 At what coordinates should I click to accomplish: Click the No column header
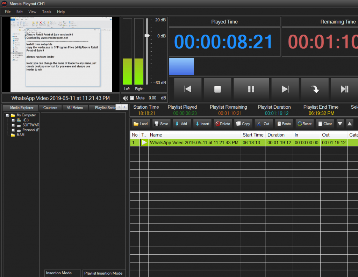135,135
